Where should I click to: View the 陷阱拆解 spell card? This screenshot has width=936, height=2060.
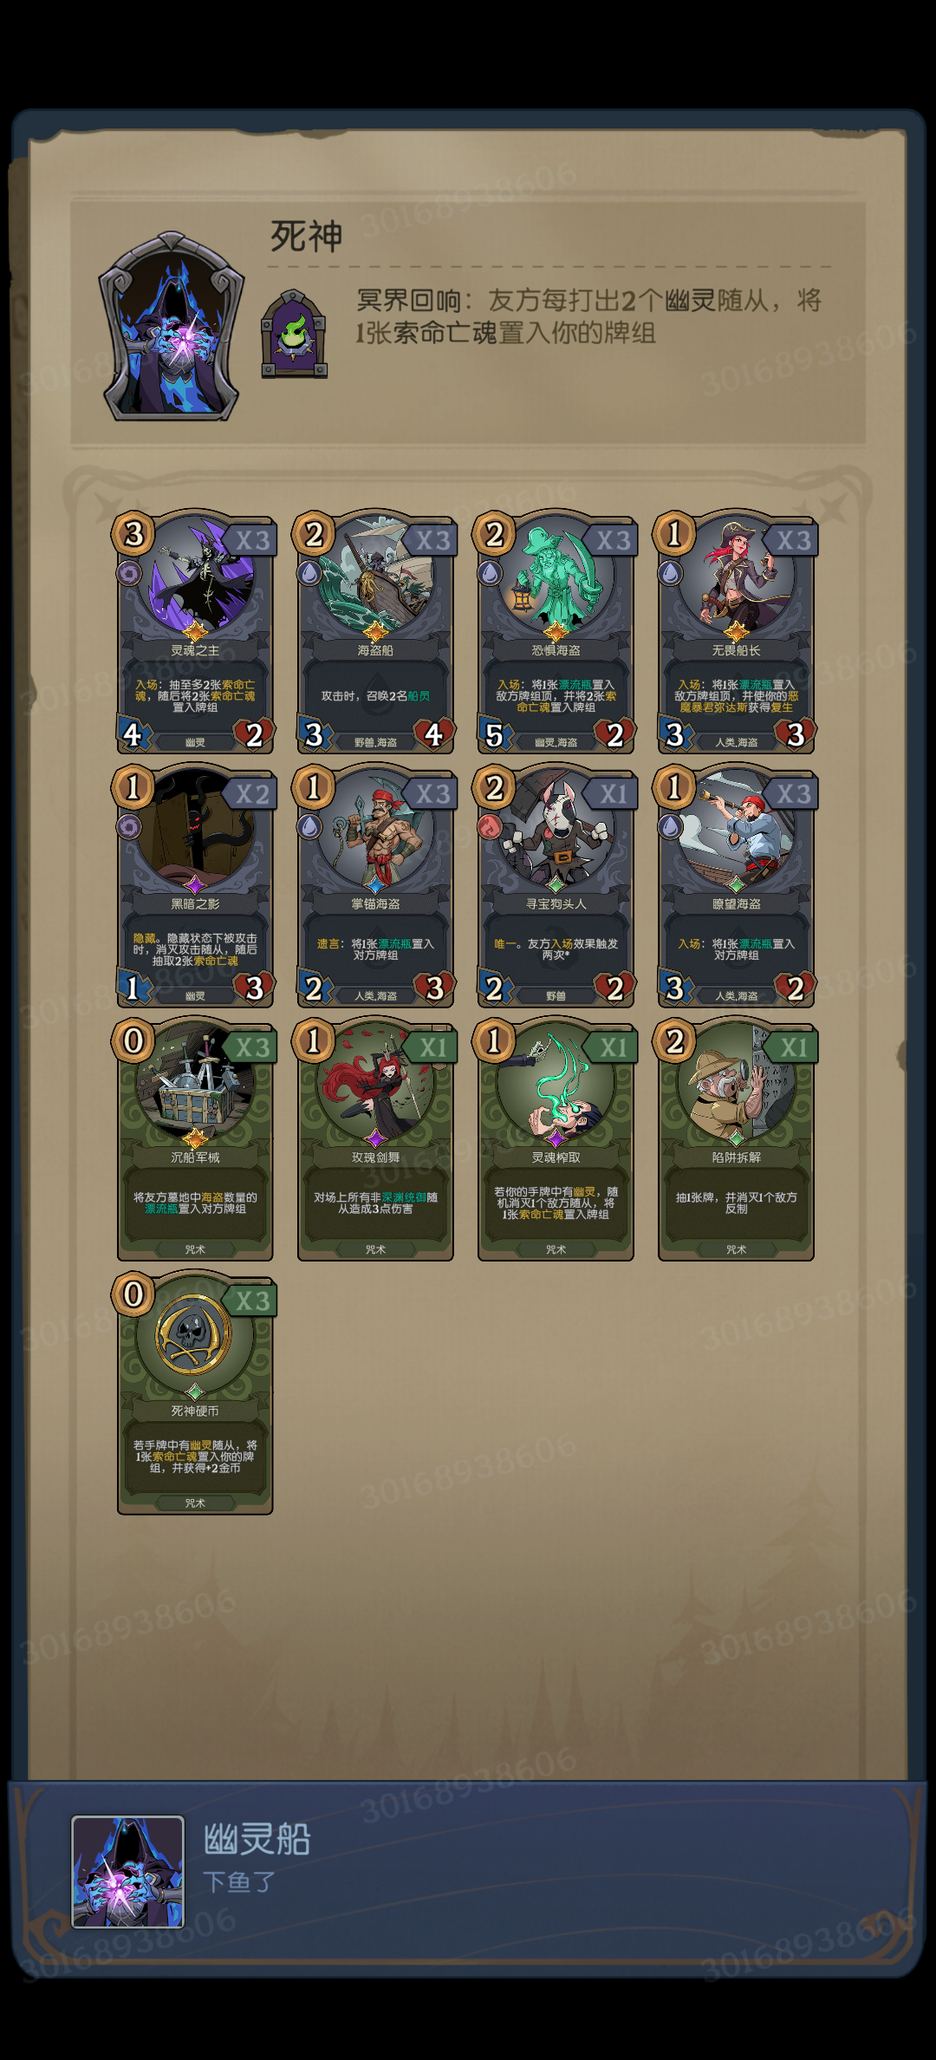[x=736, y=1139]
